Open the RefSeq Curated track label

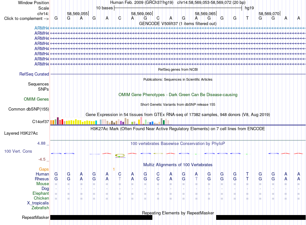[34, 74]
